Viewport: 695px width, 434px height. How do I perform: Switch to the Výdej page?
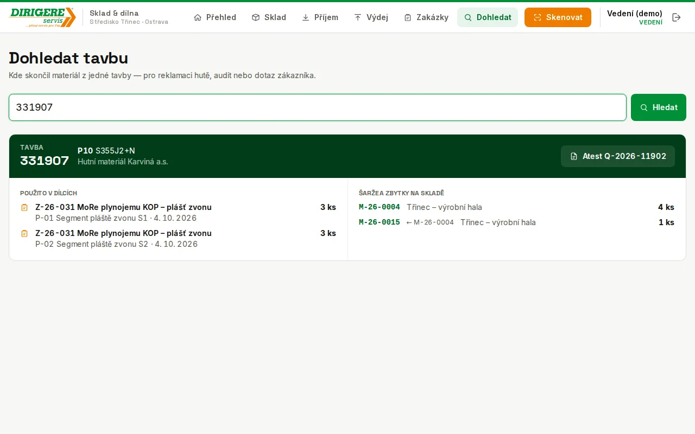[x=371, y=17]
